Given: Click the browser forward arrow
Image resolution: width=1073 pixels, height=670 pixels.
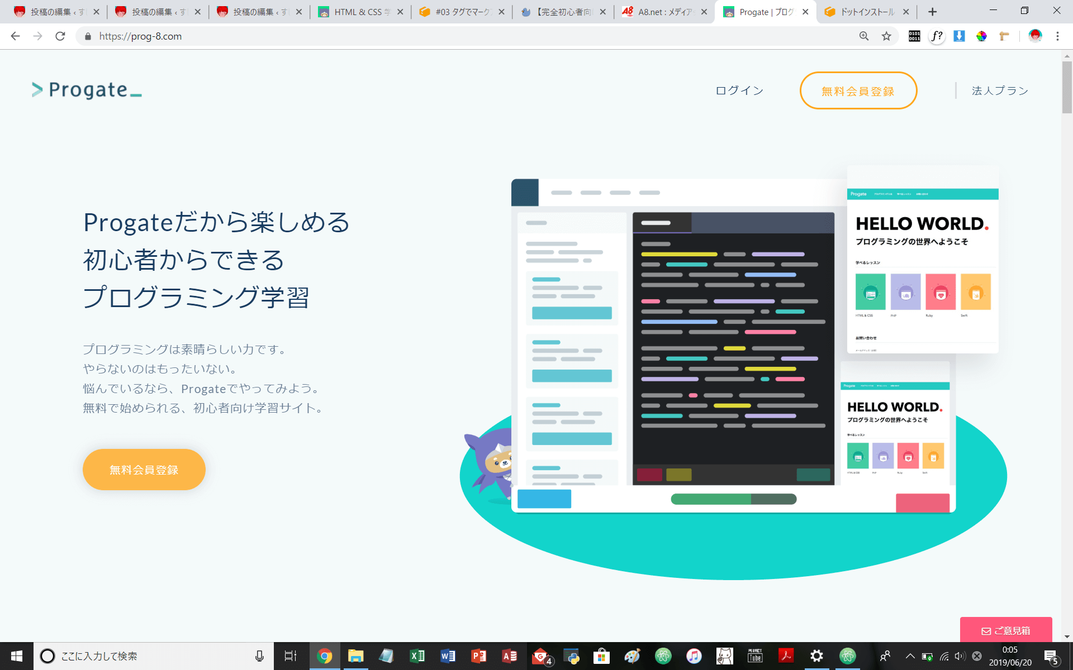Looking at the screenshot, I should pyautogui.click(x=37, y=36).
